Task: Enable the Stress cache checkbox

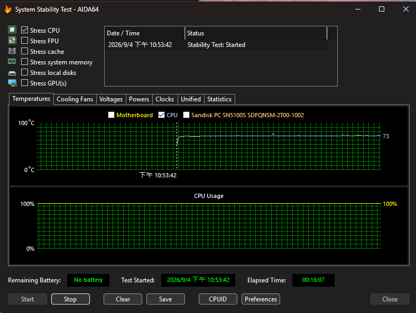Action: pyautogui.click(x=24, y=51)
